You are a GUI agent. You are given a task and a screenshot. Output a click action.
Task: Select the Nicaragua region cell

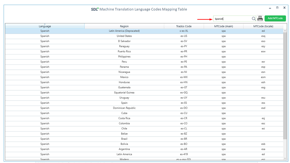124,72
